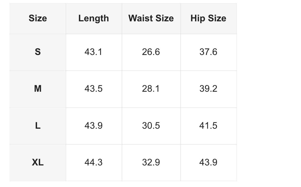Click the 39.2 hip value
Image resolution: width=301 pixels, height=187 pixels.
208,89
